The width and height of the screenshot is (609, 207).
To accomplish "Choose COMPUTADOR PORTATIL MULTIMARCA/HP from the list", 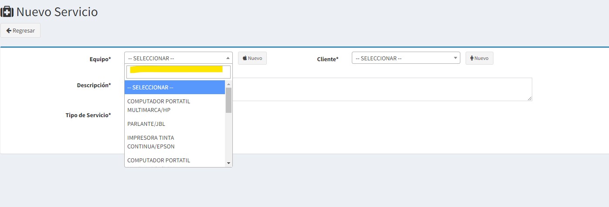I will point(175,105).
